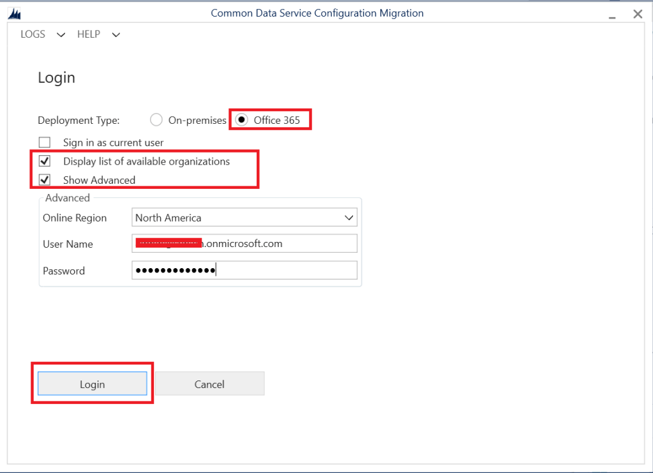Screen dimensions: 653x473
Task: Select the On-premises deployment type
Action: [x=156, y=120]
